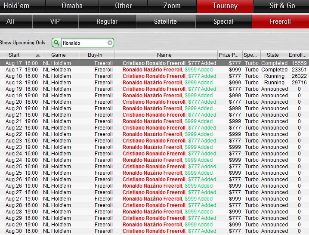Sort using the Start column arrow
This screenshot has height=235, width=309.
(x=38, y=56)
